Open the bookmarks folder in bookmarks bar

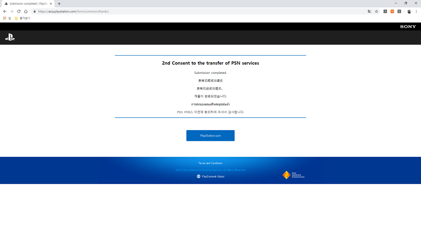[x=22, y=18]
